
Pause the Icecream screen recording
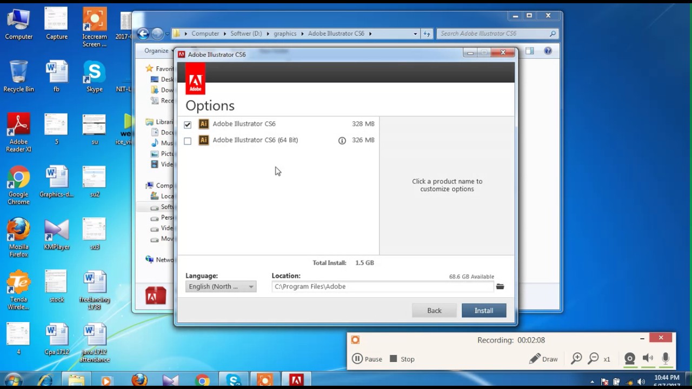pos(367,359)
